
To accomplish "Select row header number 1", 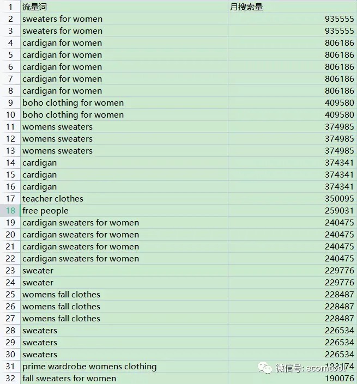I will pos(10,7).
